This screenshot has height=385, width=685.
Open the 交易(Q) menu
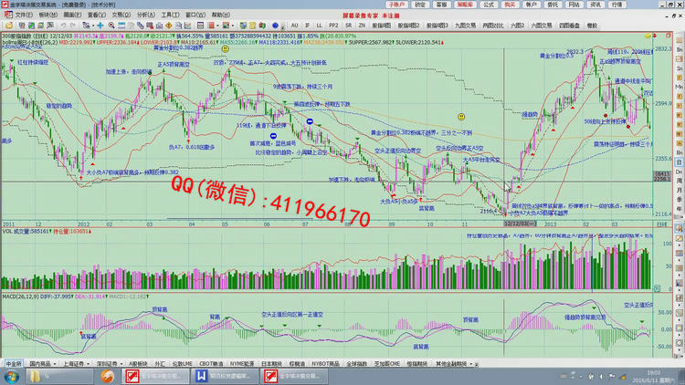coord(121,15)
